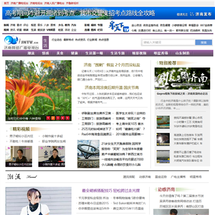Image resolution: width=215 pixels, height=215 pixels.
Task: Click news item 考上清华奖10万 衡水
Action: coord(130,124)
